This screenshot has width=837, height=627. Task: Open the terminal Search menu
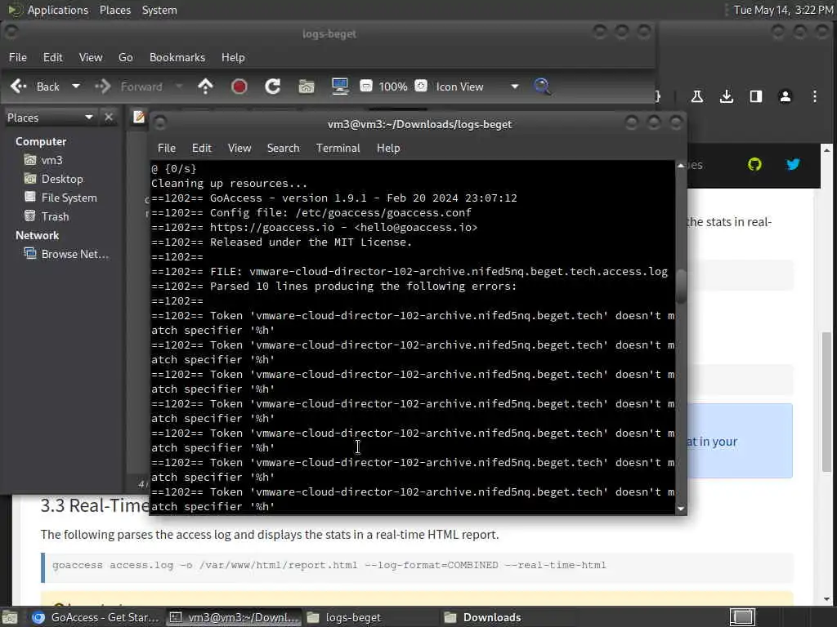[x=284, y=148]
